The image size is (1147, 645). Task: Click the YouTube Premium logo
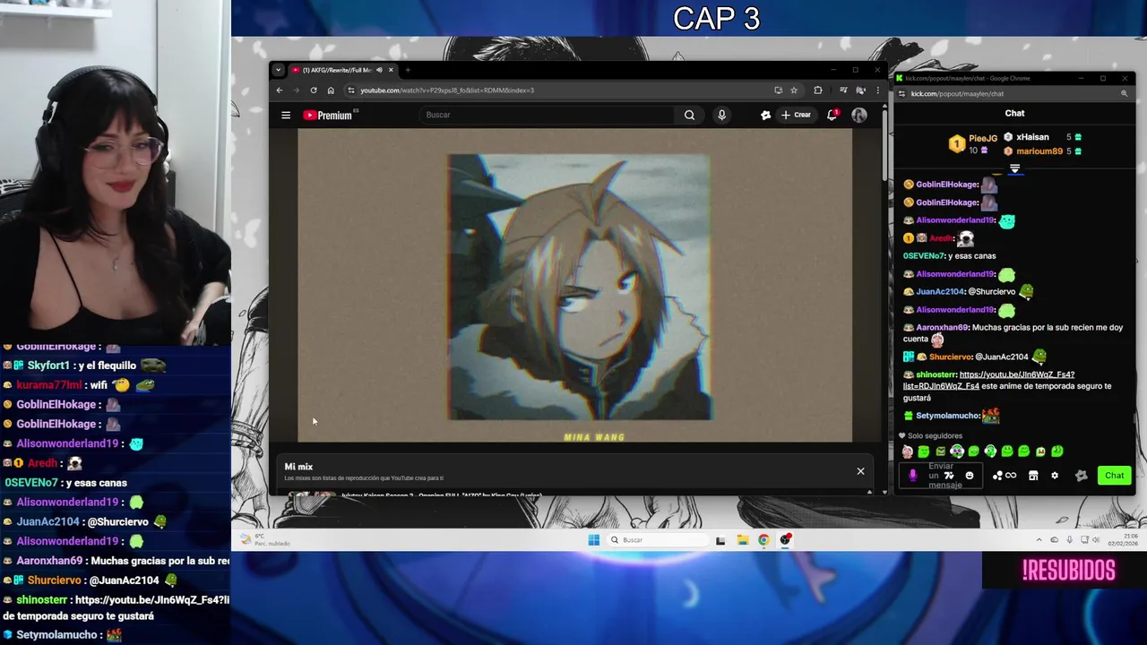point(330,115)
